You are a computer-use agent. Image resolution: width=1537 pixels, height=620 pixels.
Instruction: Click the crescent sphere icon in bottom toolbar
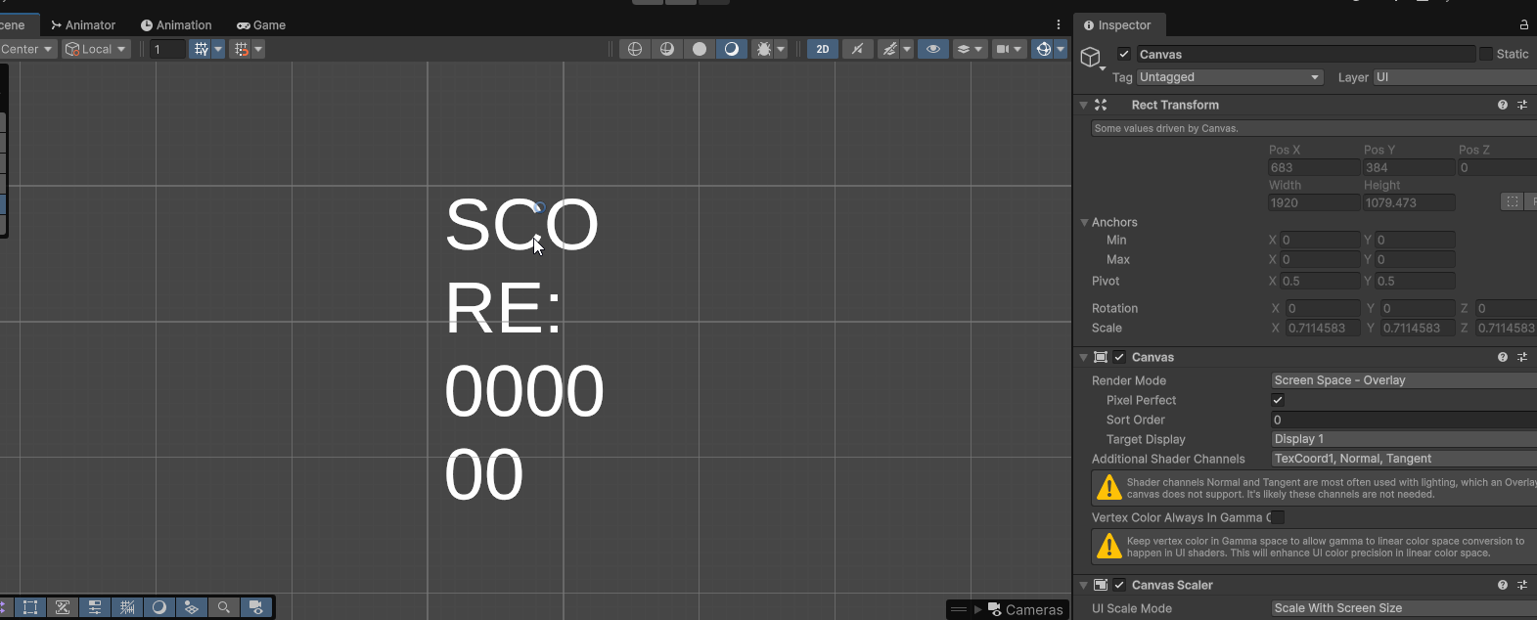tap(159, 607)
